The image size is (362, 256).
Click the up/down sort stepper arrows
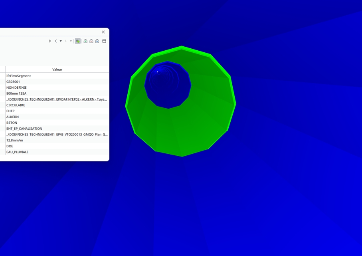coord(50,41)
